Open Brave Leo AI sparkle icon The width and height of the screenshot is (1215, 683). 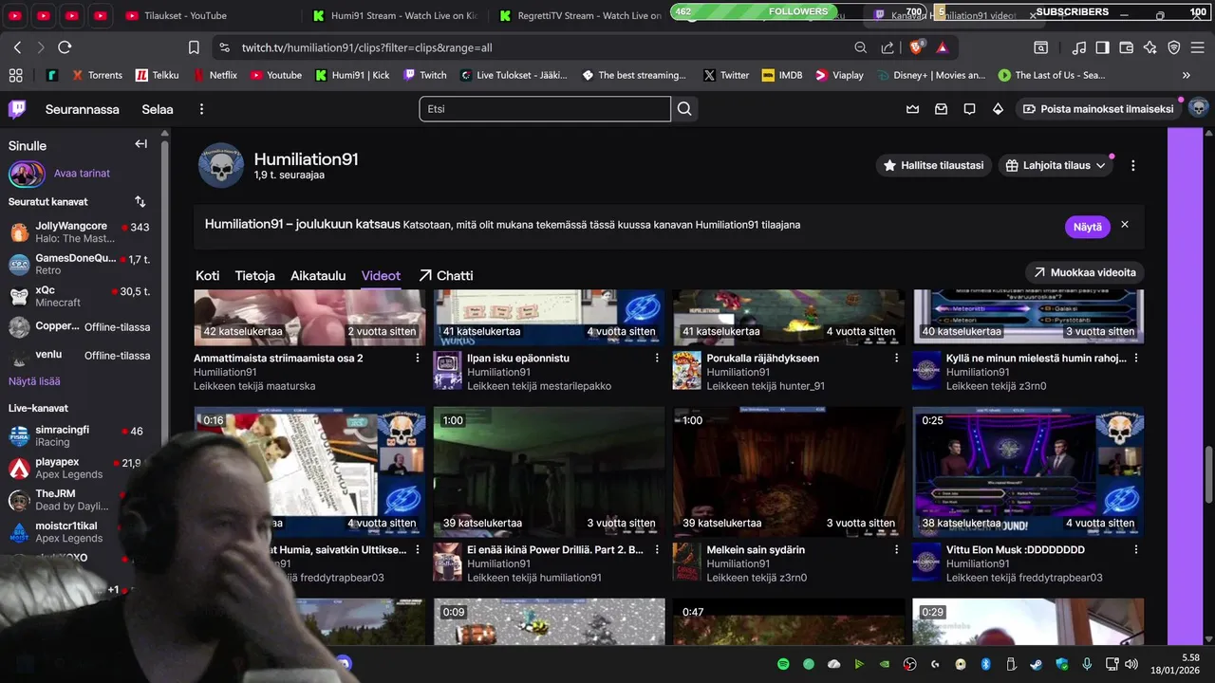click(x=1150, y=47)
